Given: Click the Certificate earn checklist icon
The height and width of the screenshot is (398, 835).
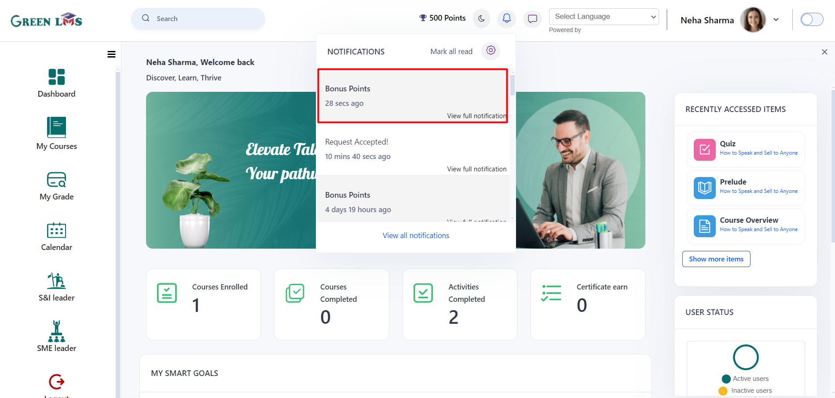Looking at the screenshot, I should 551,293.
